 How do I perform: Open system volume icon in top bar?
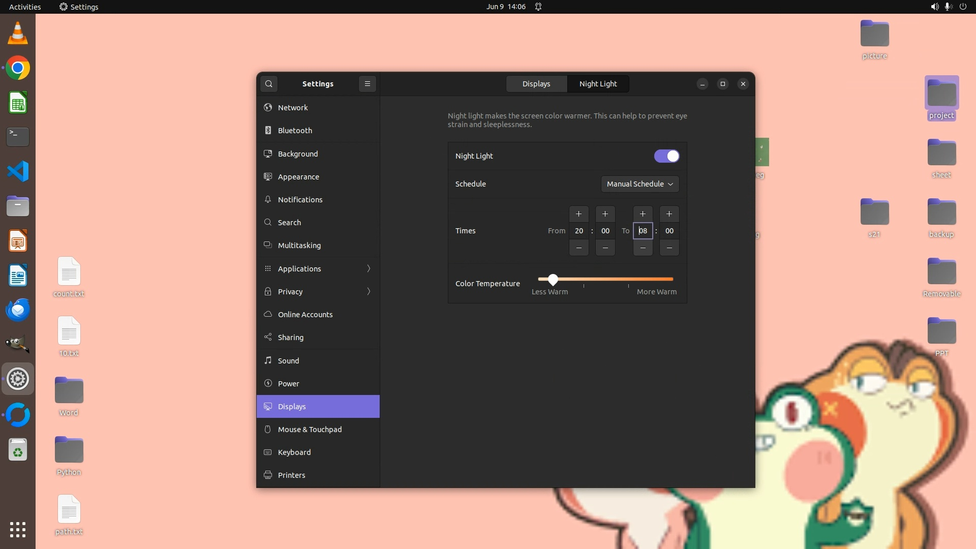coord(934,7)
